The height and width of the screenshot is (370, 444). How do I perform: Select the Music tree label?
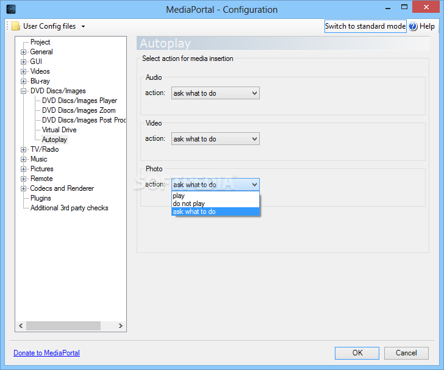click(39, 159)
